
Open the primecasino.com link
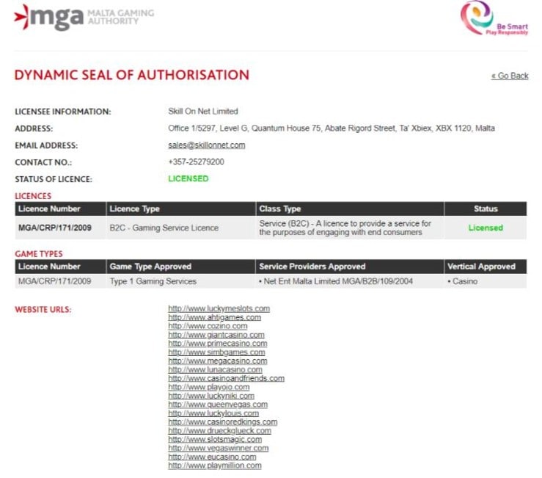(x=217, y=344)
